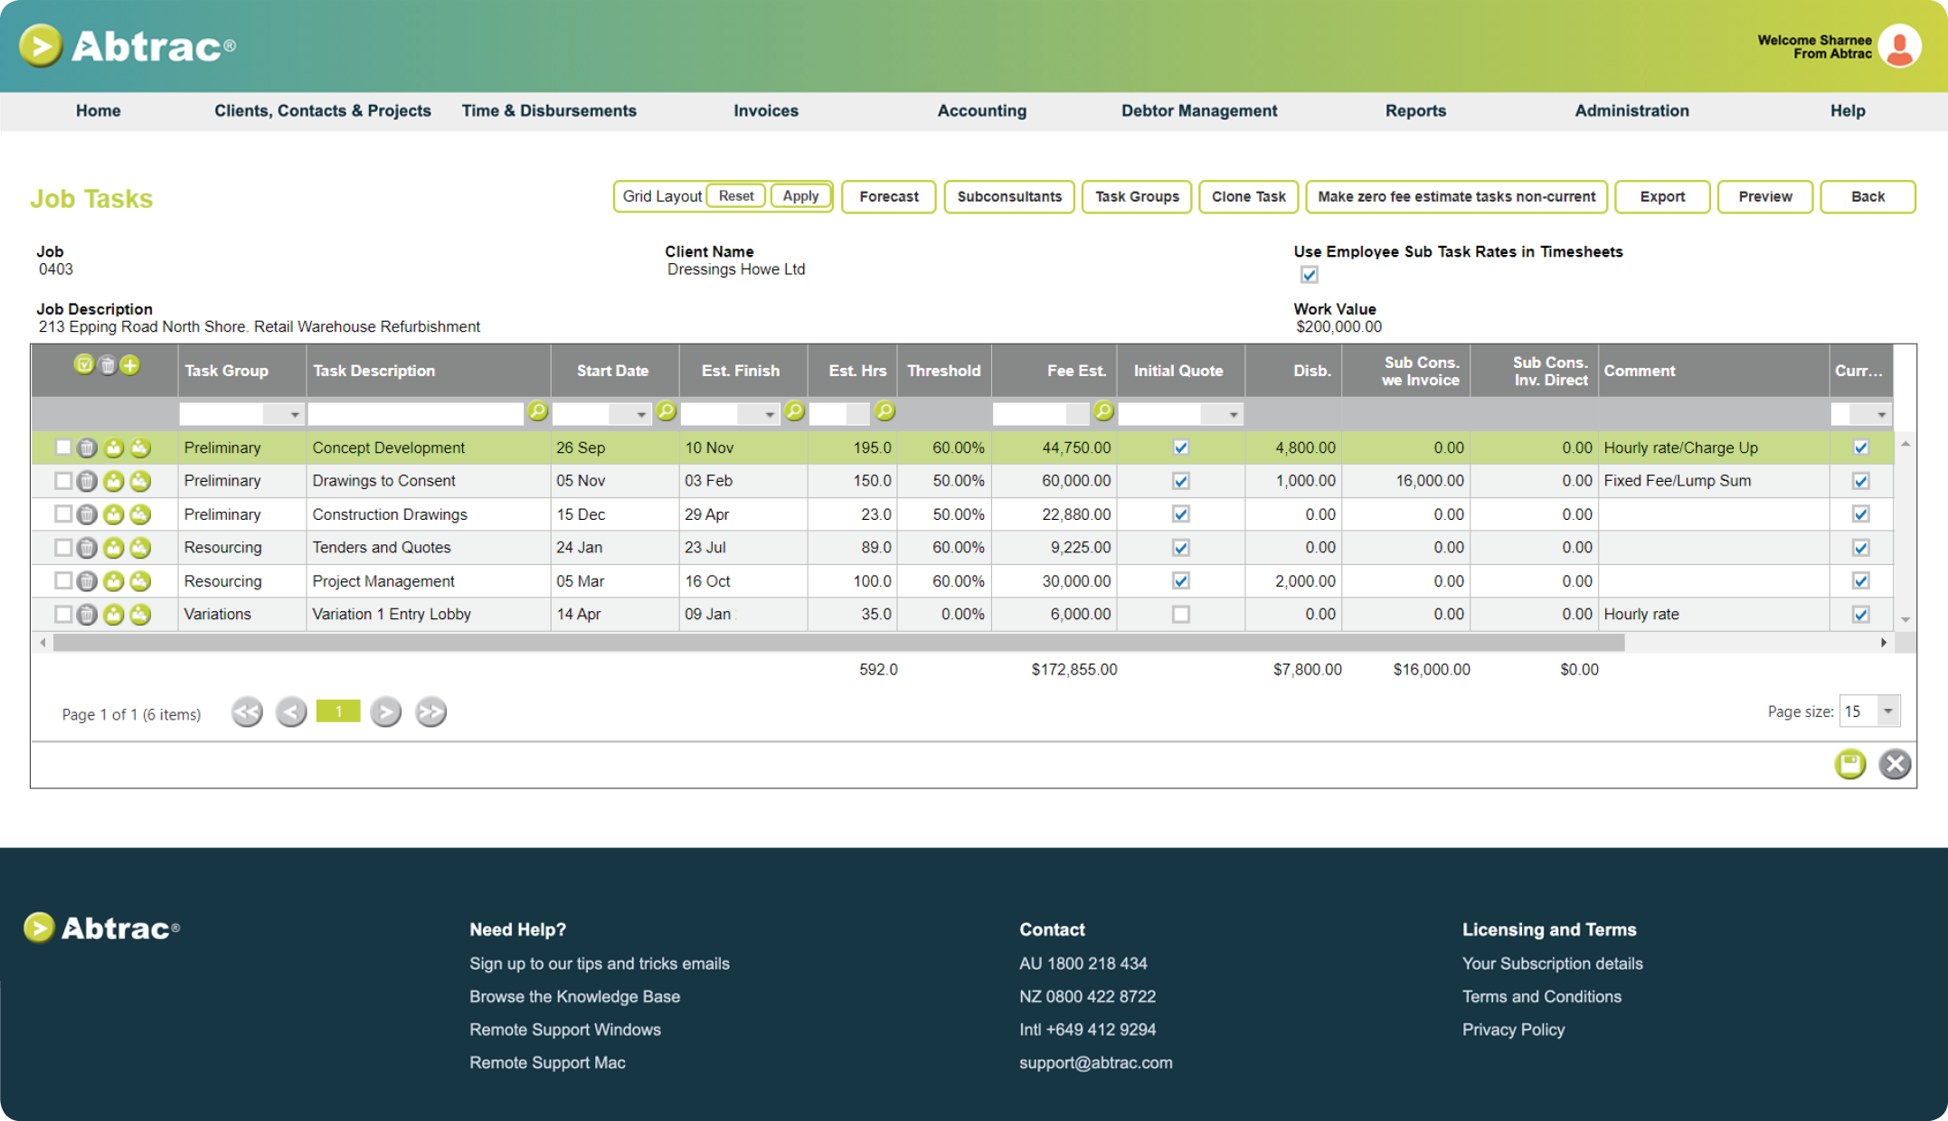
Task: Open the Home menu
Action: (x=99, y=111)
